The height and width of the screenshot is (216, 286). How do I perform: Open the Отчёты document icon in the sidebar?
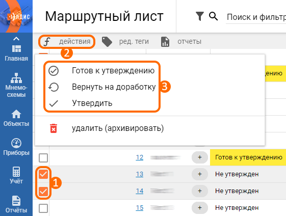(16, 201)
